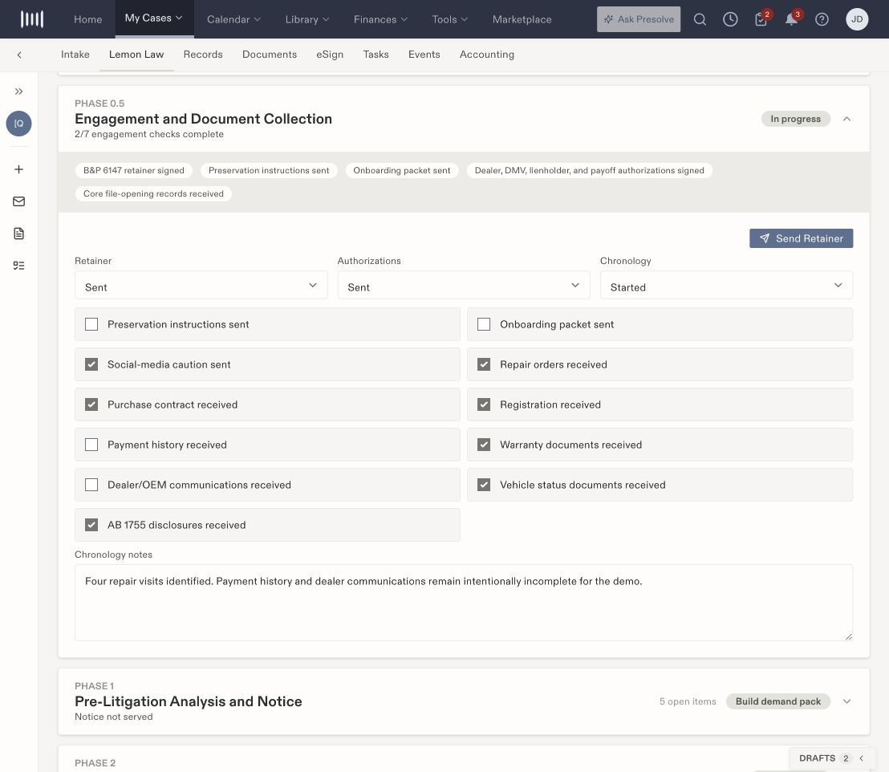The image size is (889, 772).
Task: Open the checklist icon in sidebar
Action: point(18,266)
